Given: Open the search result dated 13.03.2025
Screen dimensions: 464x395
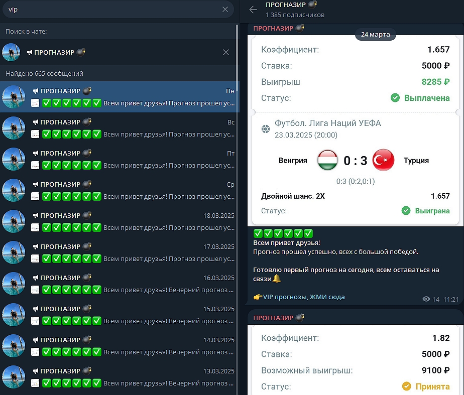Looking at the screenshot, I should [x=119, y=377].
